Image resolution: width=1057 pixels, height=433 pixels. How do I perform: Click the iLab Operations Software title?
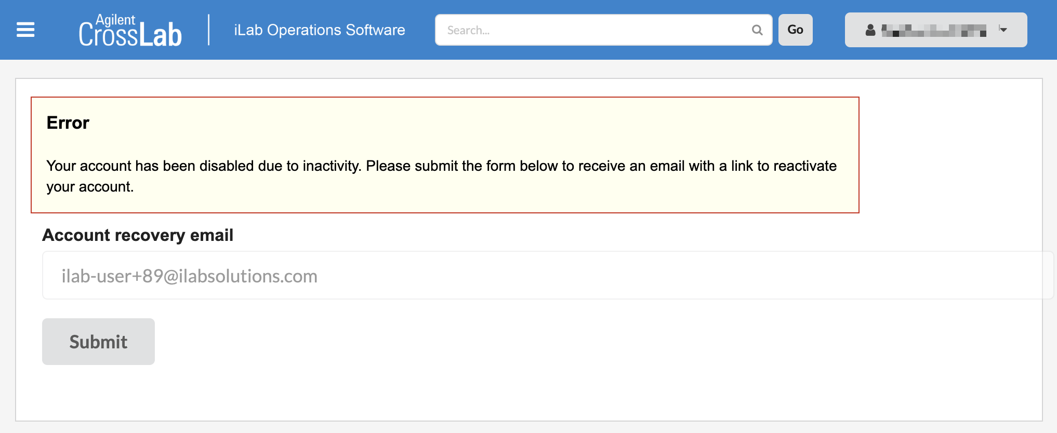319,30
